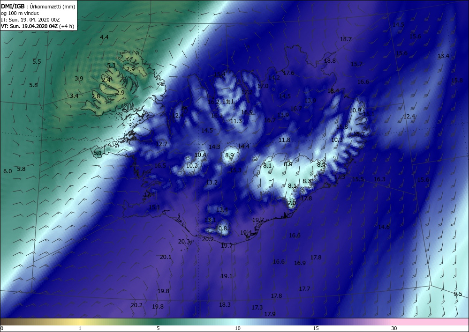Click the 14.3 map value
This screenshot has width=469, height=332.
pyautogui.click(x=214, y=147)
